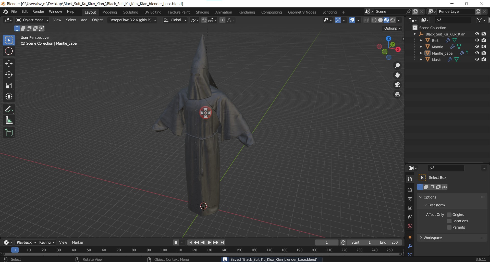Screen dimensions: 490x262
Task: Activate the Rotate tool
Action: click(x=9, y=74)
